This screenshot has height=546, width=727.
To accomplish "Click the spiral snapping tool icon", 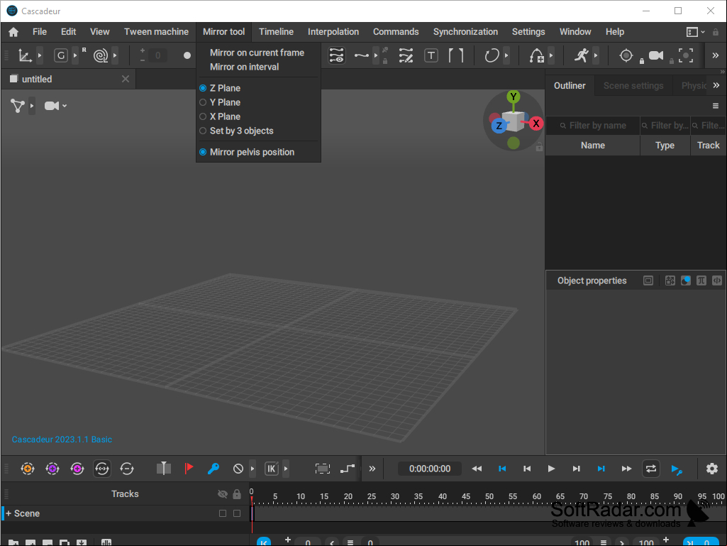I will 101,55.
